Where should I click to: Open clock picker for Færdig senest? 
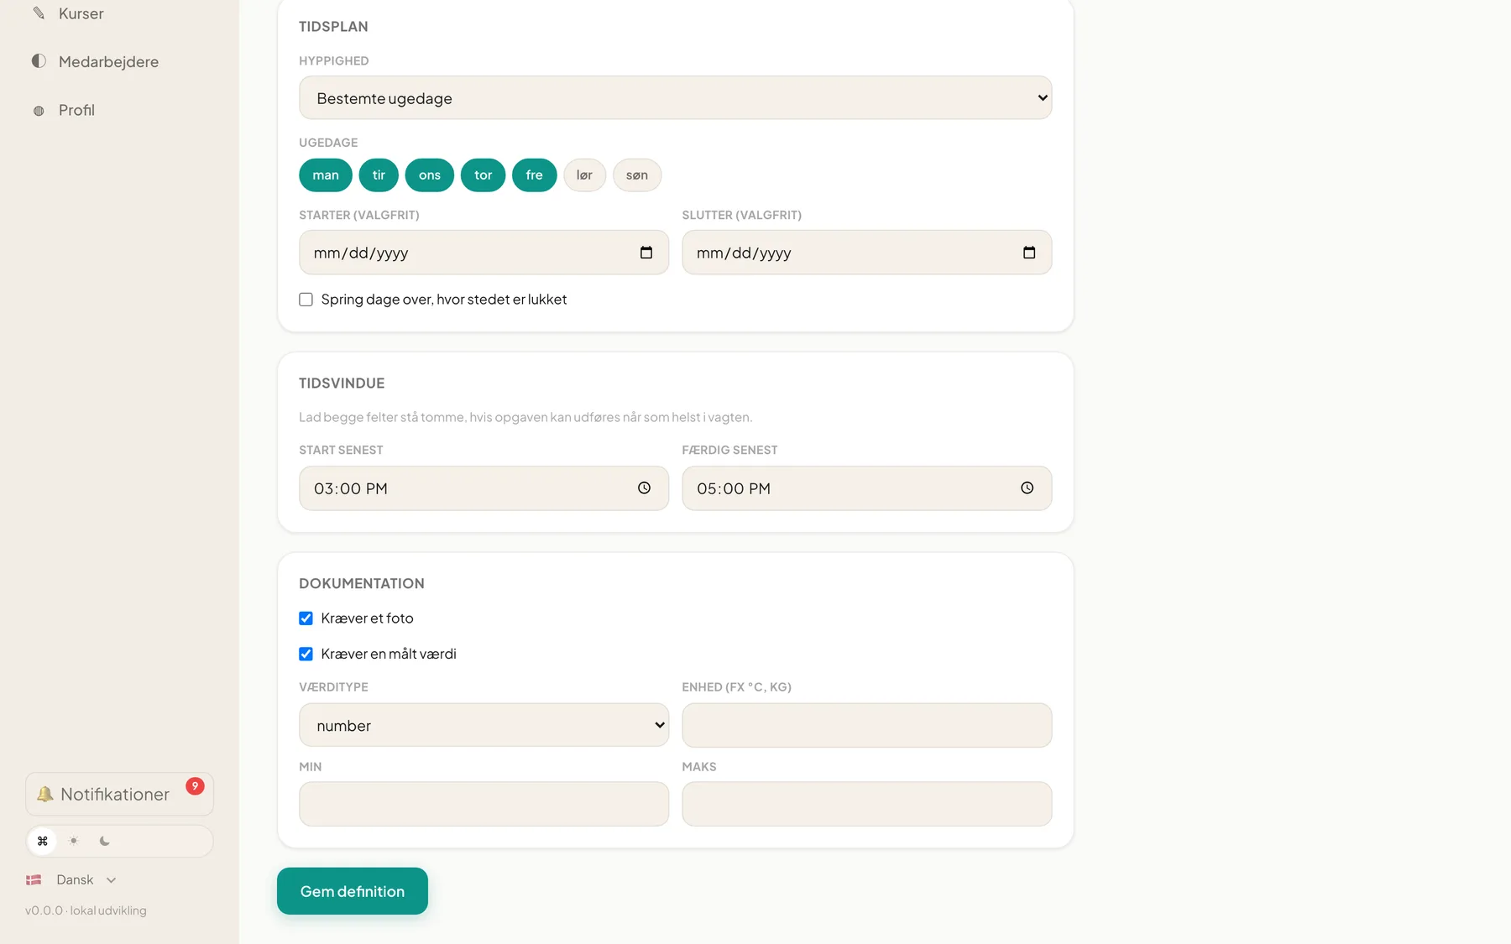tap(1027, 488)
